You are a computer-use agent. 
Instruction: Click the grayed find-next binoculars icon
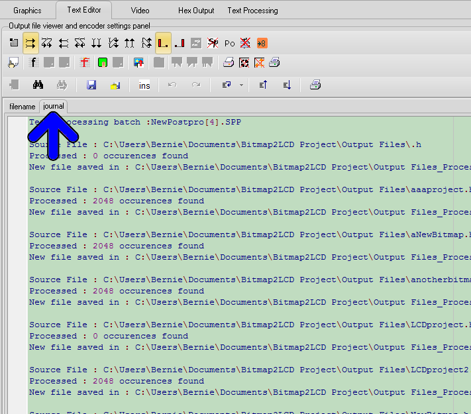click(62, 85)
